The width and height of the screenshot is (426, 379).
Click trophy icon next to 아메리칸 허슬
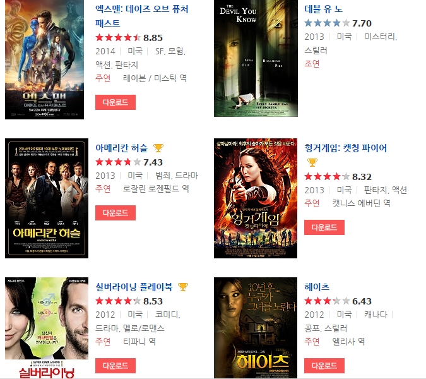158,148
